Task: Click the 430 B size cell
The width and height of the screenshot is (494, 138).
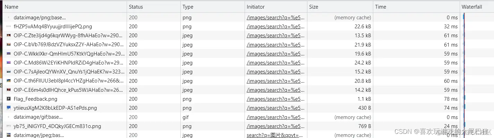Action: [365, 108]
